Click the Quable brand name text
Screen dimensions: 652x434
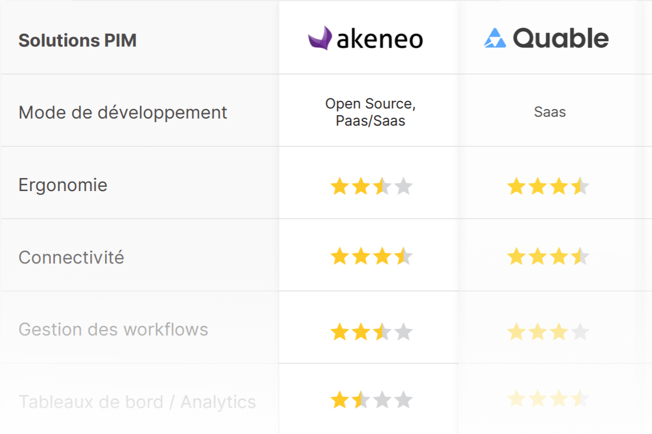coord(561,39)
